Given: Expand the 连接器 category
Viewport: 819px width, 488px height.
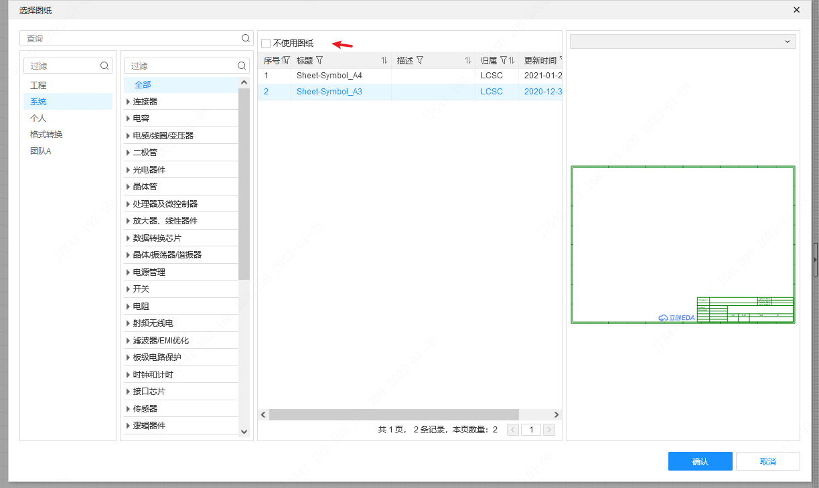Looking at the screenshot, I should point(128,102).
